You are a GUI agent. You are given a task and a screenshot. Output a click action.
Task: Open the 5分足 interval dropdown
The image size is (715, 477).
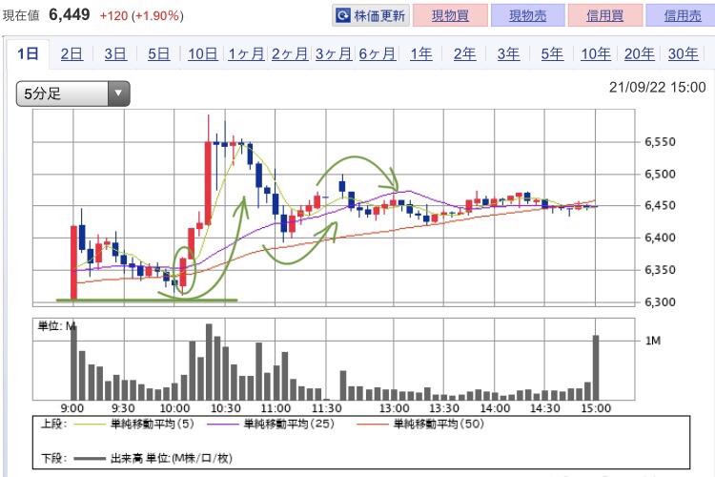[x=73, y=93]
